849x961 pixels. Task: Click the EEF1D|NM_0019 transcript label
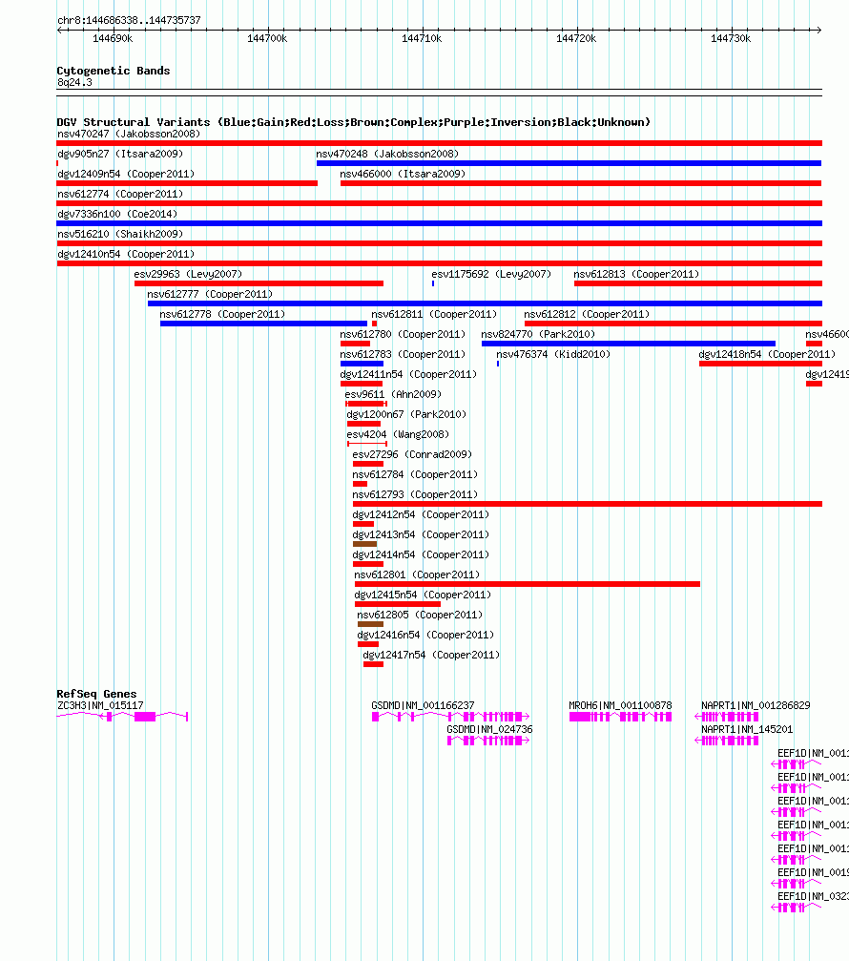pos(813,873)
